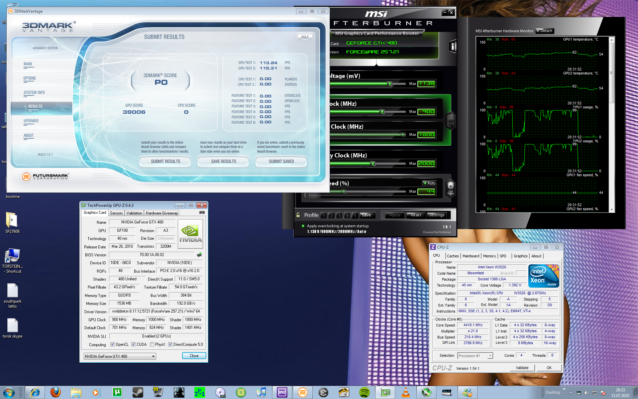Switch to the Mainboard tab in CPU-Z
Screen dimensions: 638x399
pos(471,256)
